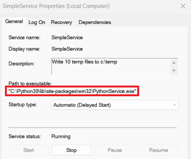The image size is (191, 159).
Task: Click the Display name label
Action: coord(24,49)
